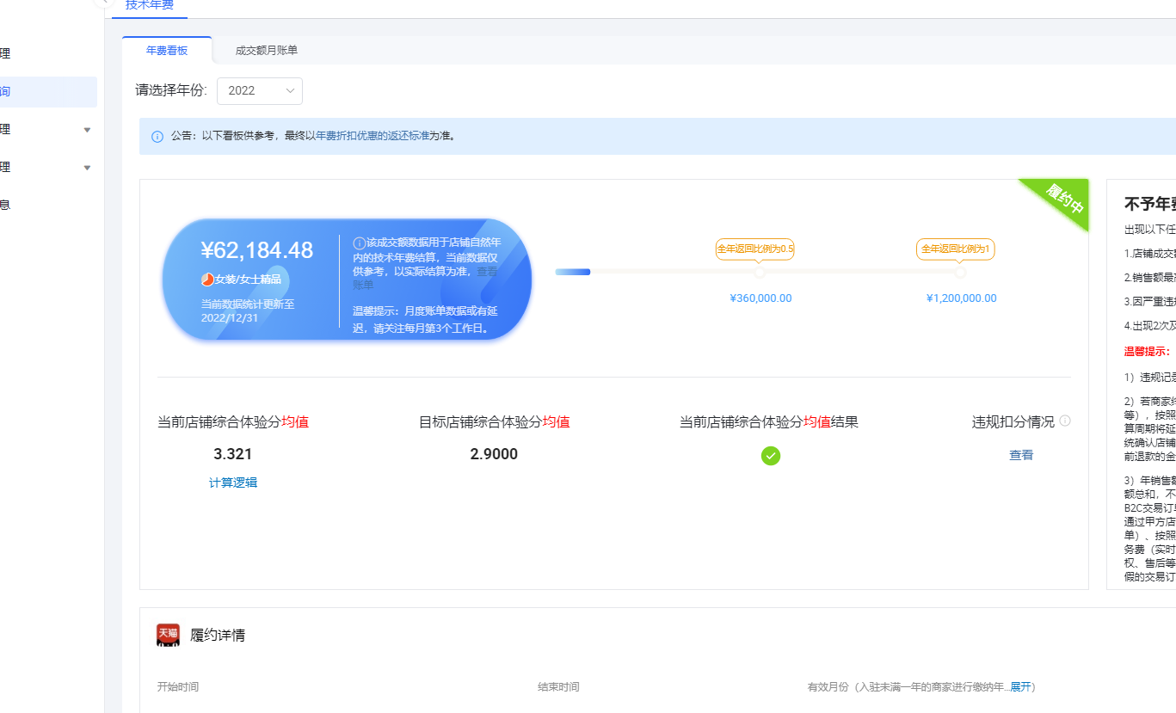Viewport: 1176px width, 713px height.
Task: Click the 履约详情 heading
Action: click(x=218, y=636)
